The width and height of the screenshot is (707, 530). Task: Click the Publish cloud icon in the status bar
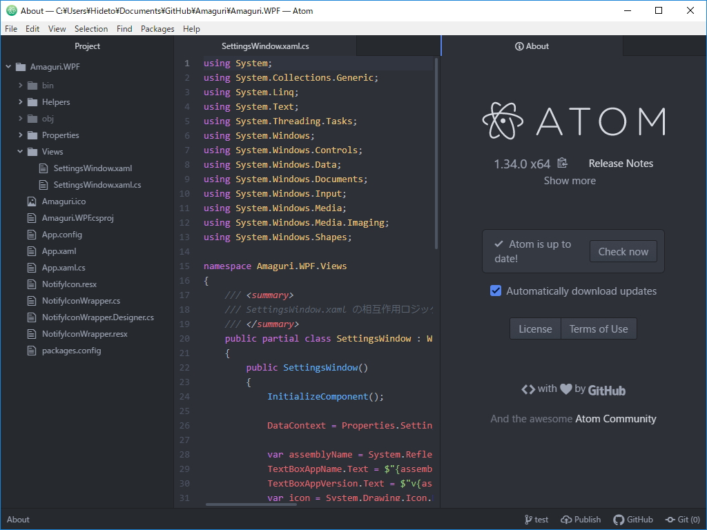pyautogui.click(x=565, y=519)
